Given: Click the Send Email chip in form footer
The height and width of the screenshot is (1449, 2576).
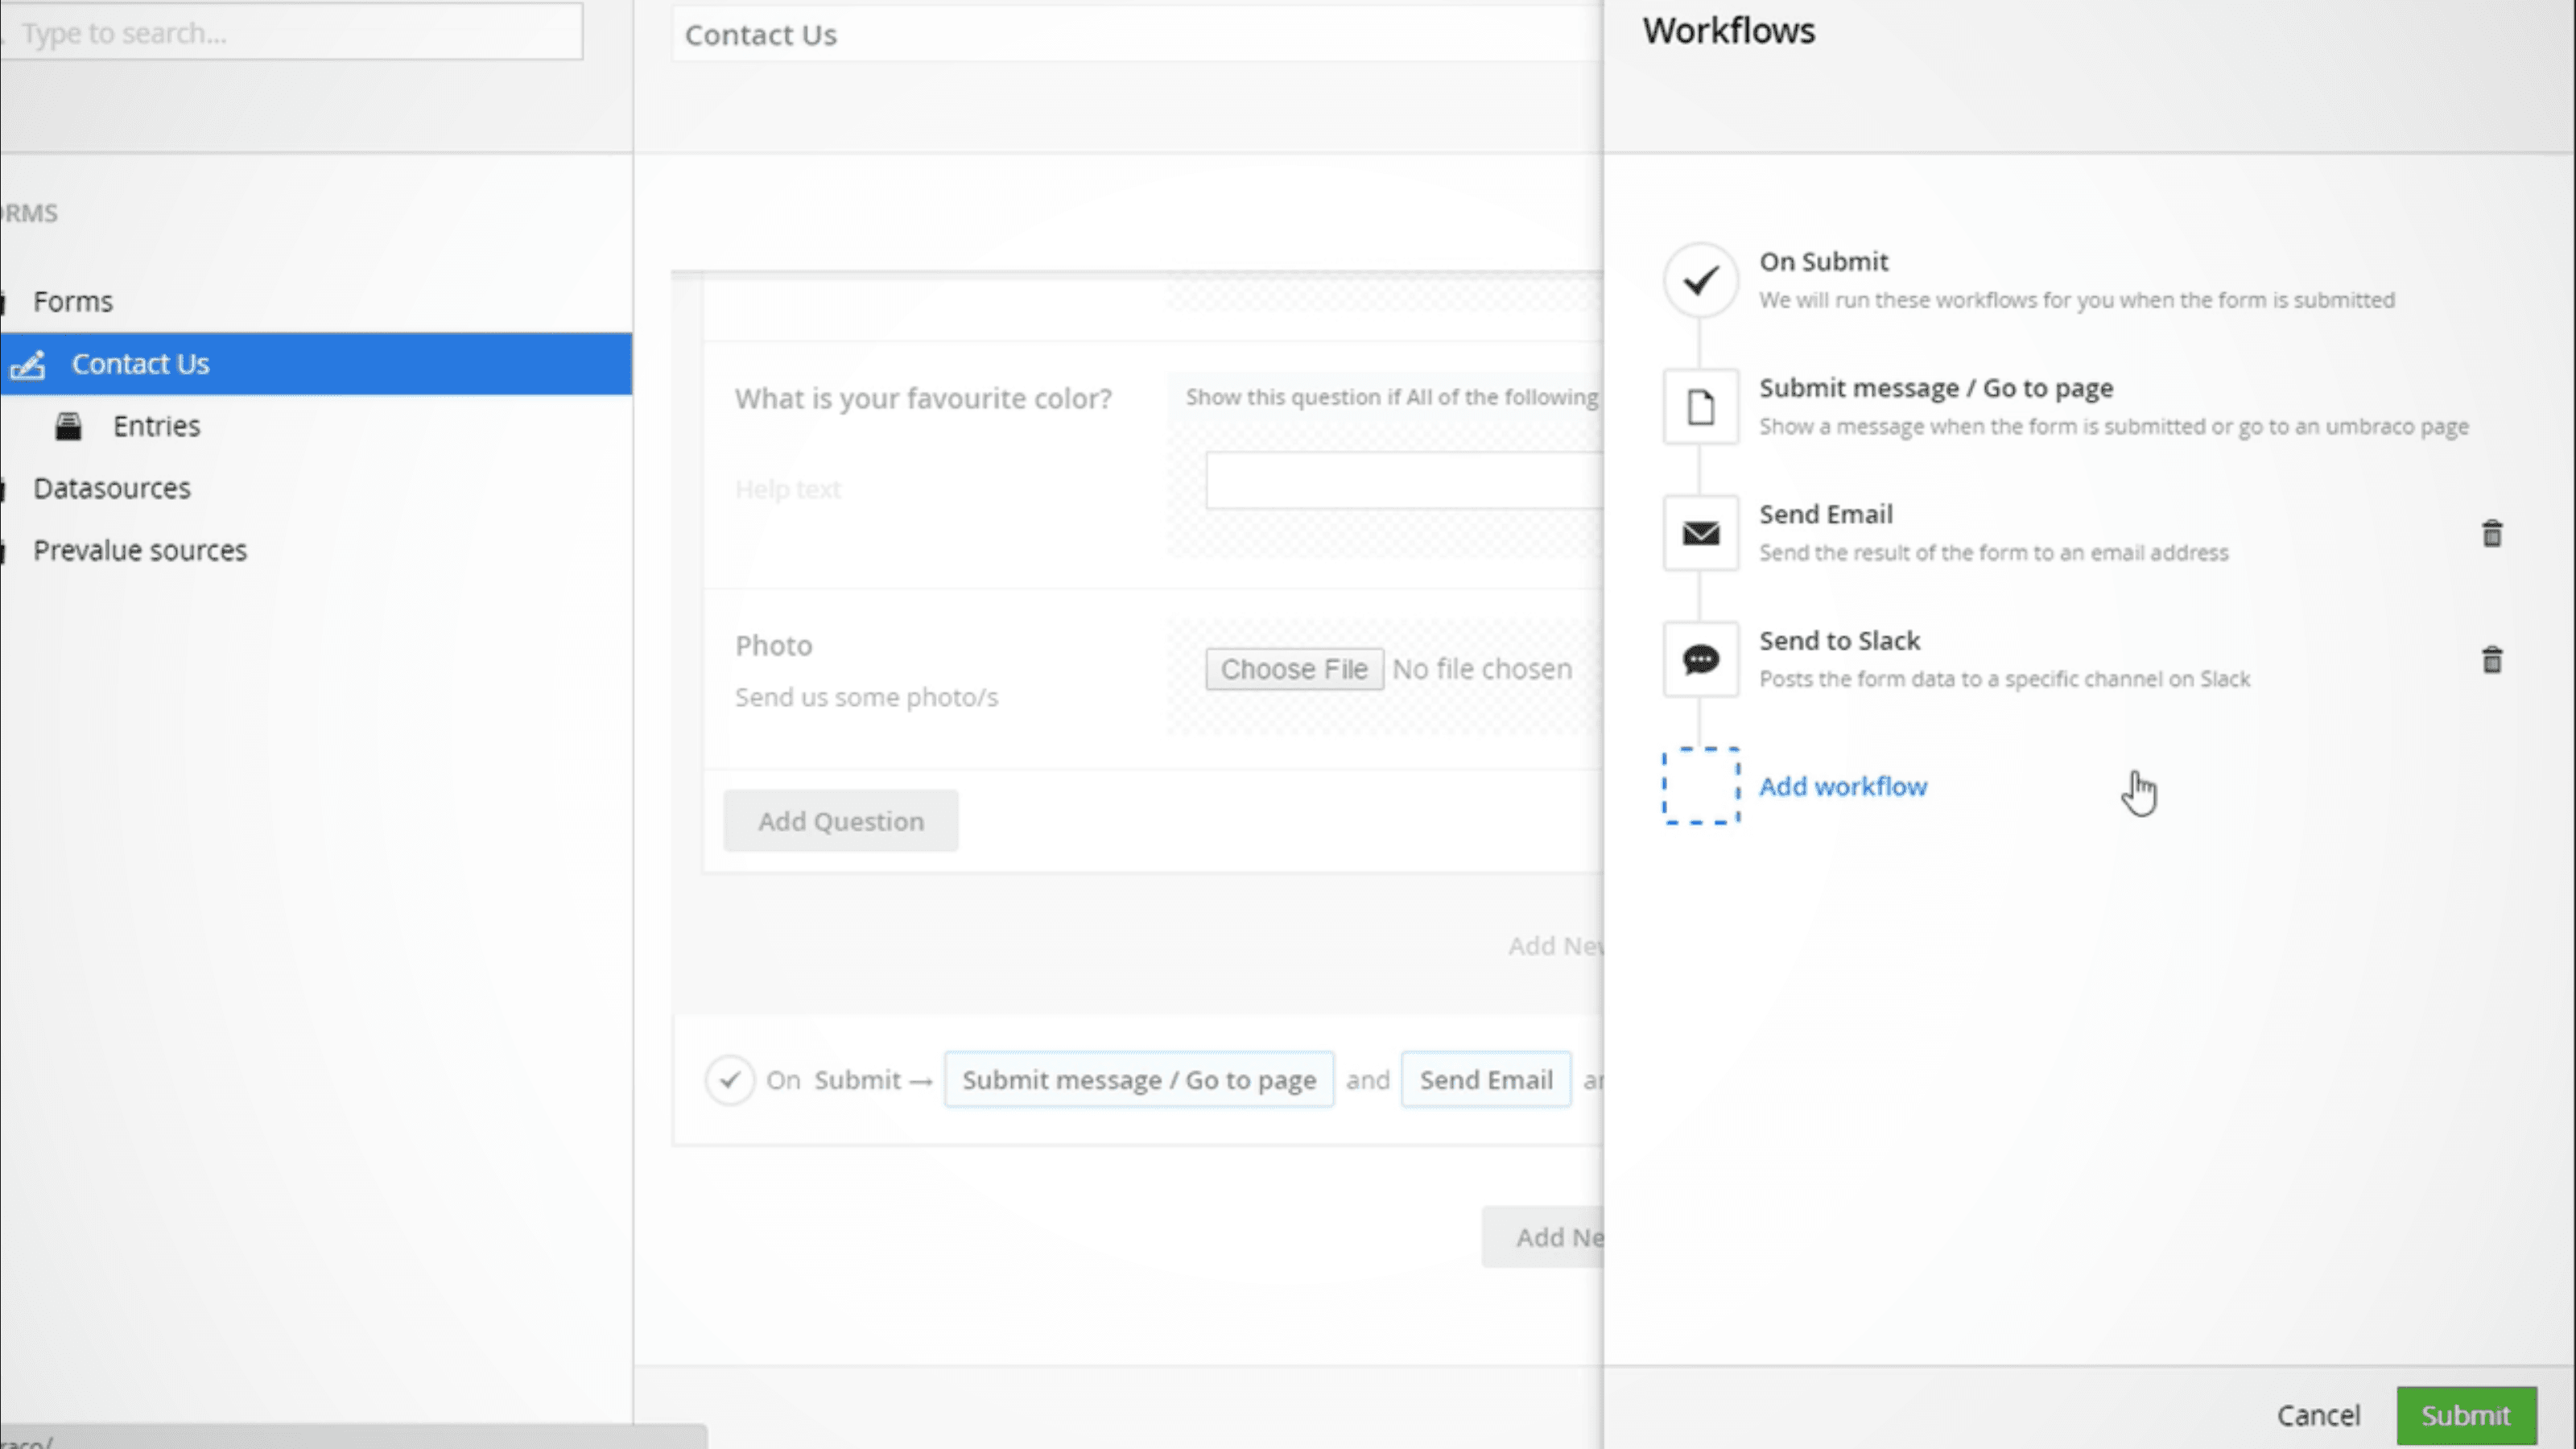Looking at the screenshot, I should pyautogui.click(x=1486, y=1080).
